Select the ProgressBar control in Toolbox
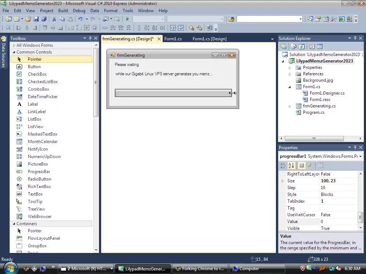This screenshot has height=274, width=366. 39,172
